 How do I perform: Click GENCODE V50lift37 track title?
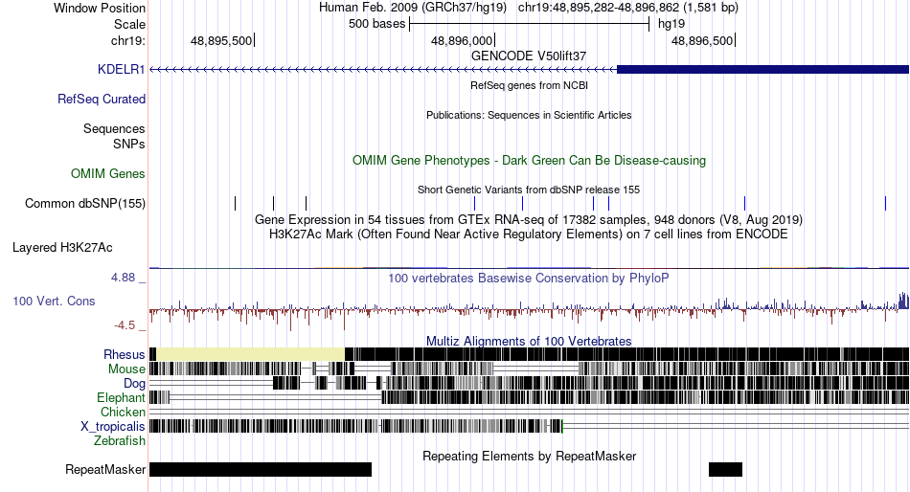pos(529,56)
